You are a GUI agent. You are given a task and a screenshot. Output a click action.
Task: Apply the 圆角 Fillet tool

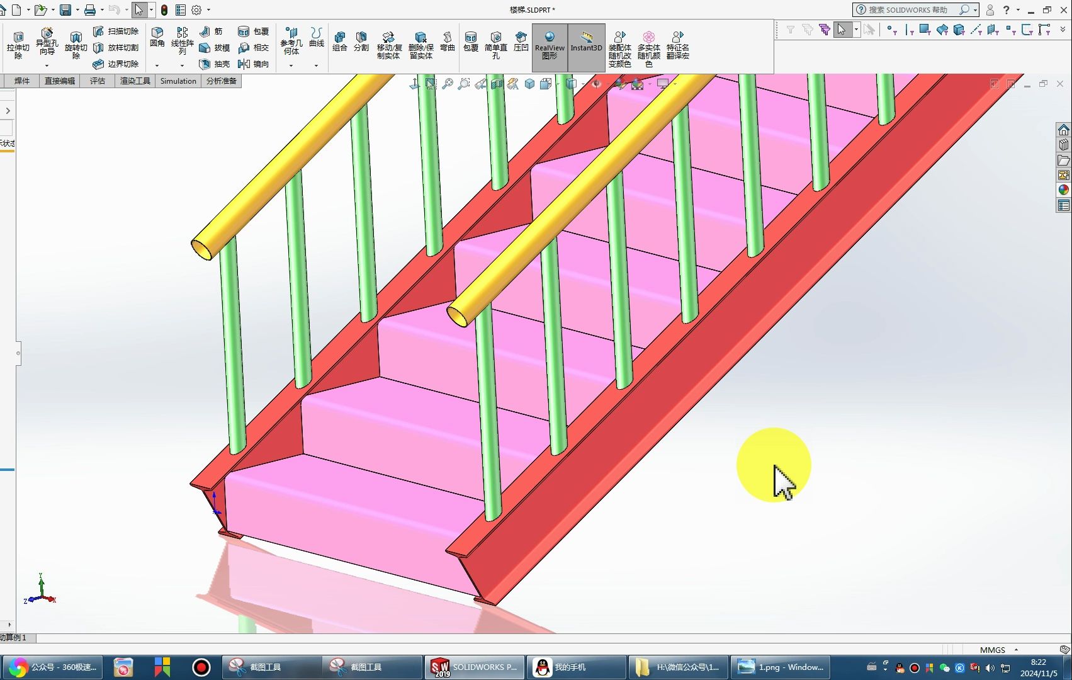point(157,38)
